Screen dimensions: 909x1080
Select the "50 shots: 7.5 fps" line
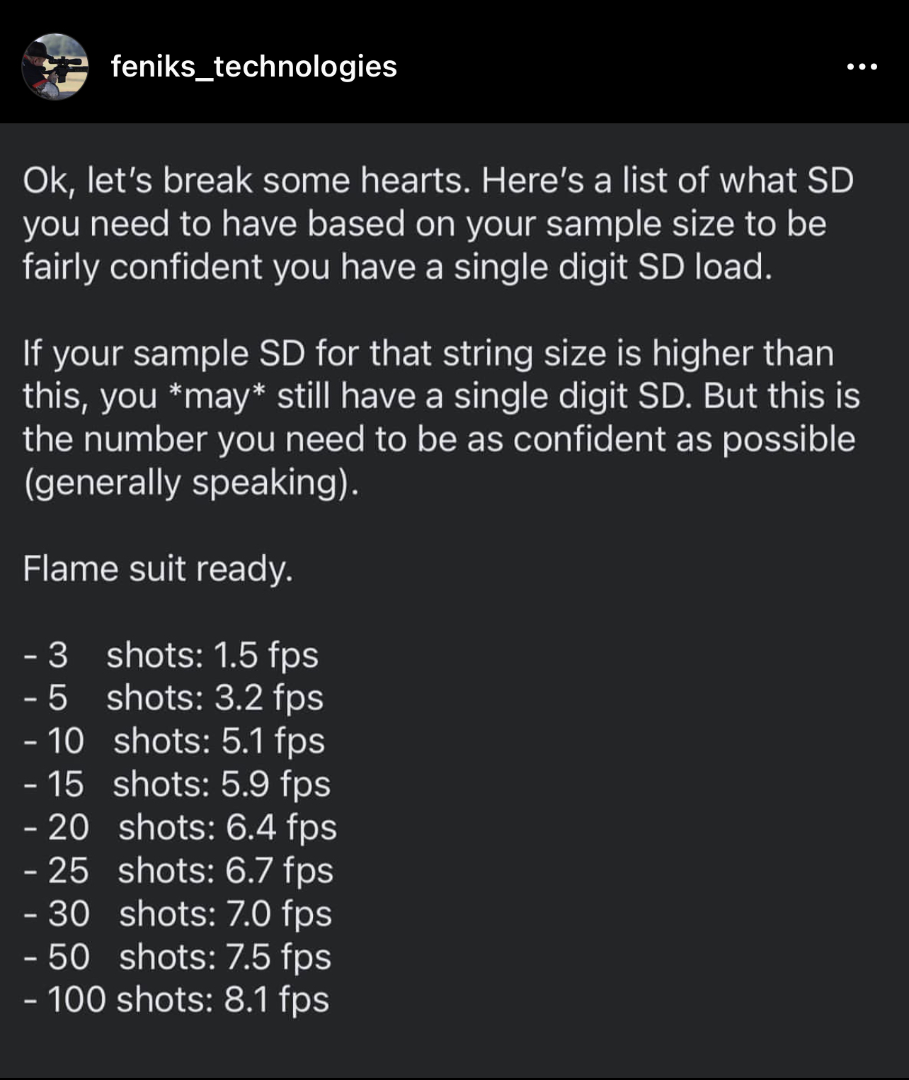pyautogui.click(x=178, y=957)
